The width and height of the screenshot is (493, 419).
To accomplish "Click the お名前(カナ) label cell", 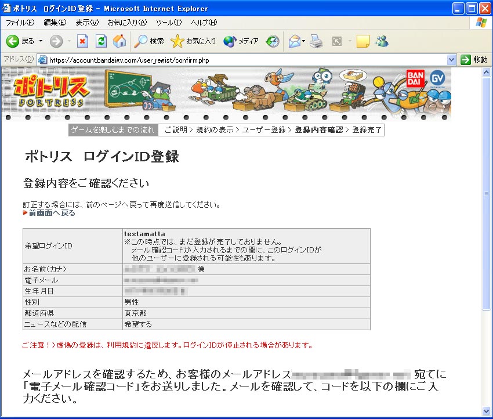I will click(72, 269).
